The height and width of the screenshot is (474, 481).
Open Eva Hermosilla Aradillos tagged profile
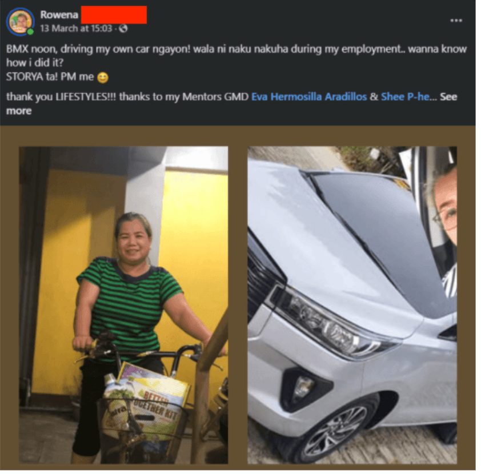[309, 97]
